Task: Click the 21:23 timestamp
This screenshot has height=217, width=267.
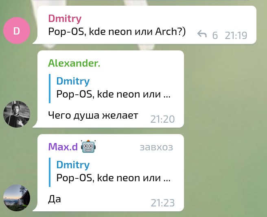Action: [163, 203]
